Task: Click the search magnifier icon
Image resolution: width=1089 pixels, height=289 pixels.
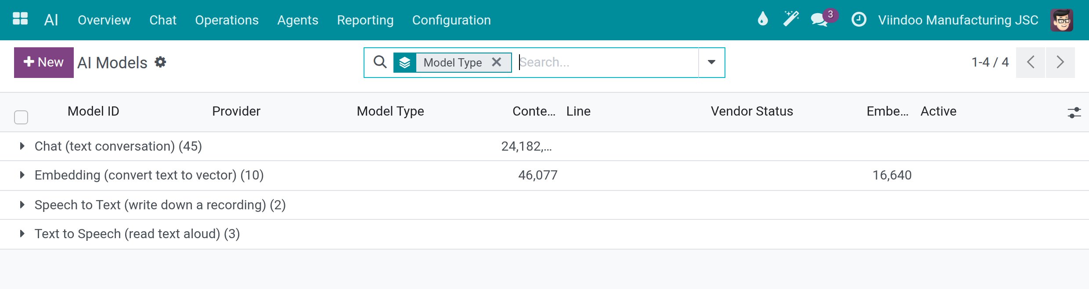Action: [x=380, y=62]
